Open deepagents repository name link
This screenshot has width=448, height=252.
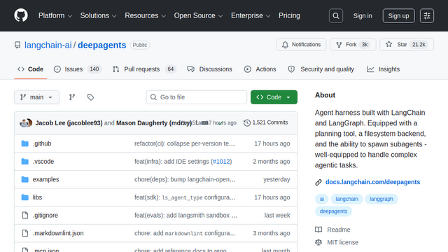tap(102, 45)
